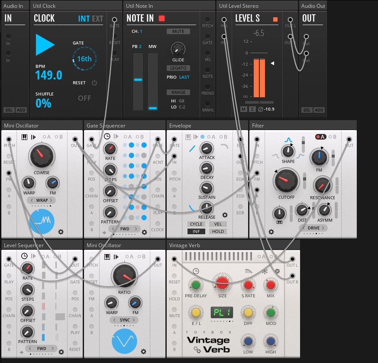Select the Util Note In block header

(169, 6)
